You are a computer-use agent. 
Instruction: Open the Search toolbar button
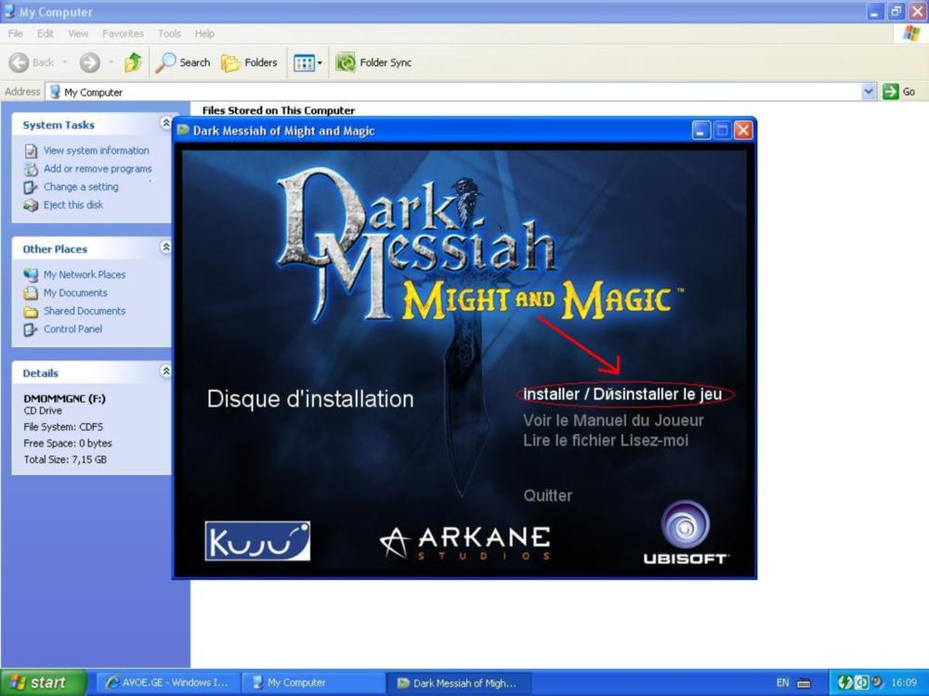pos(182,62)
